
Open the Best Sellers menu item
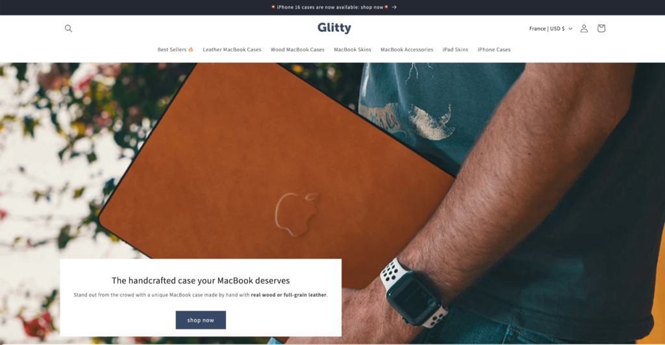point(171,49)
